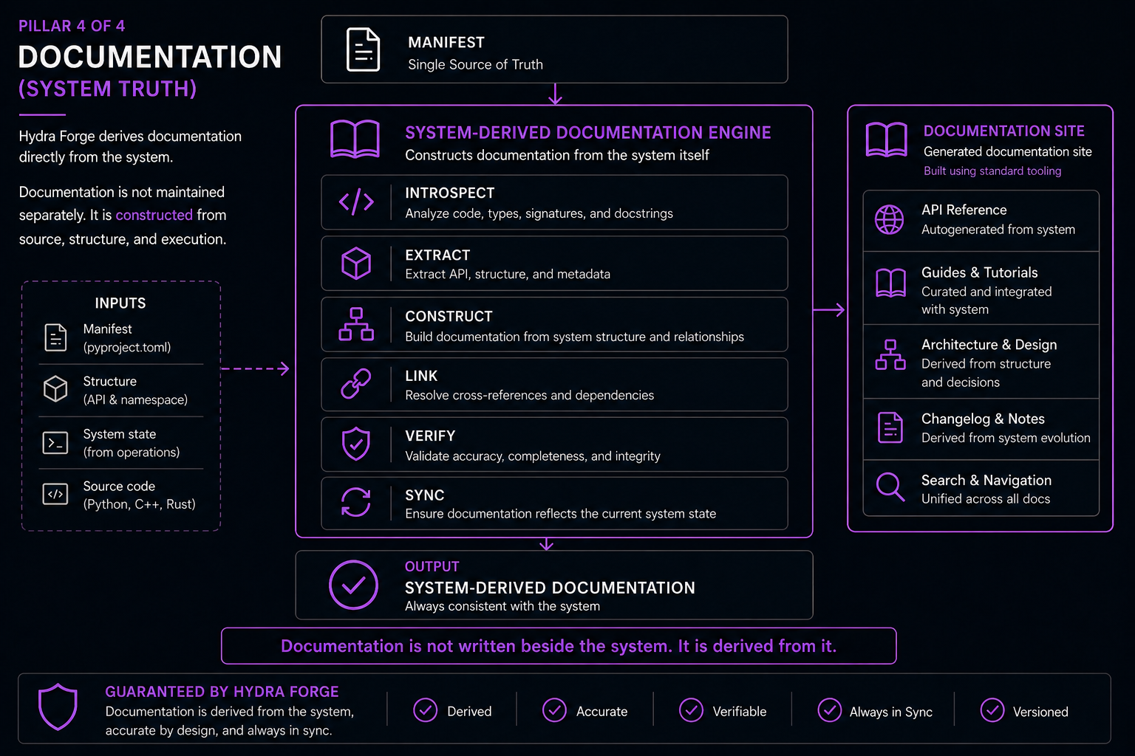This screenshot has width=1135, height=756.
Task: Click "Autogenerated from system" text
Action: pos(998,230)
